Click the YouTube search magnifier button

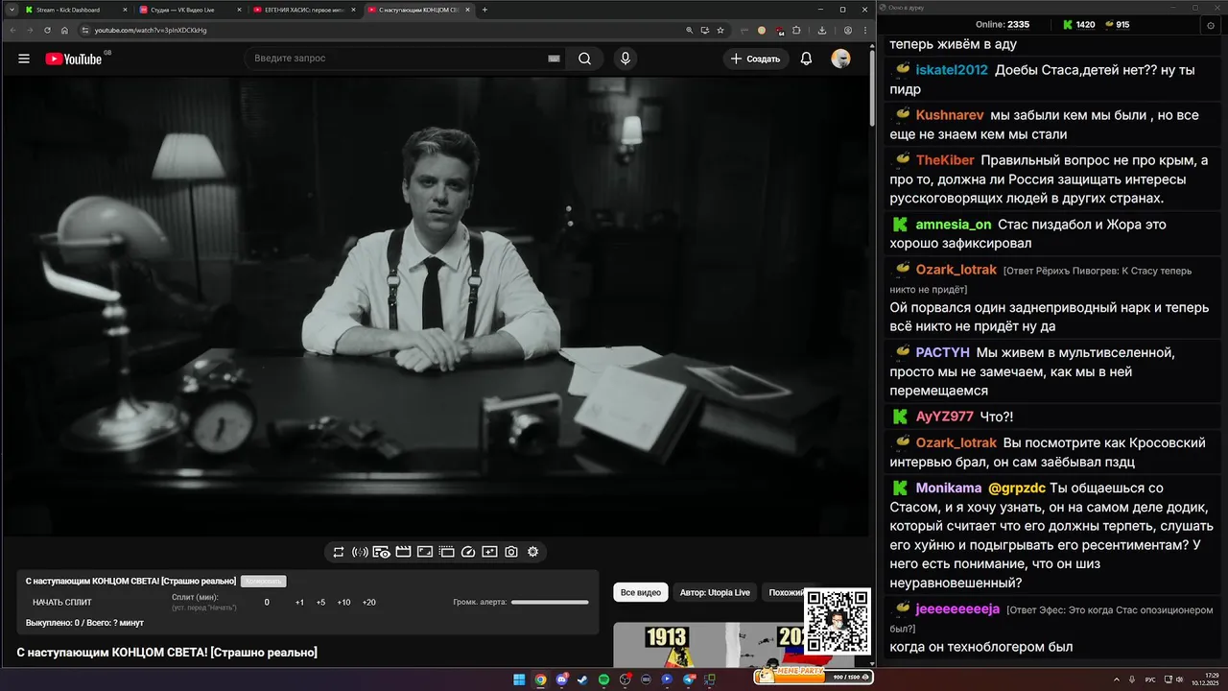tap(584, 59)
